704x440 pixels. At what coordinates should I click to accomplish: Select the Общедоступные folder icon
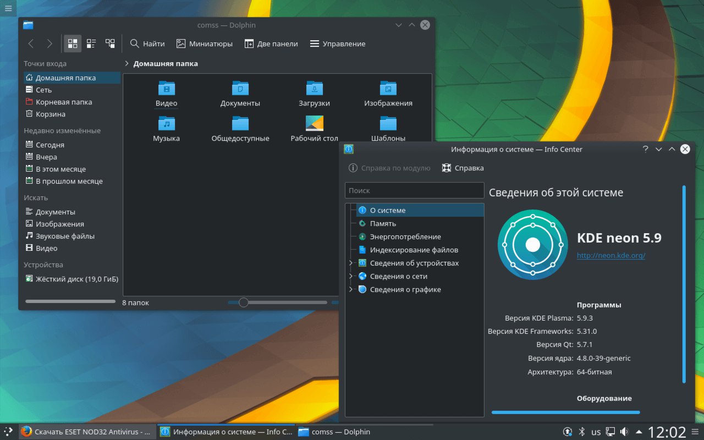pyautogui.click(x=240, y=123)
